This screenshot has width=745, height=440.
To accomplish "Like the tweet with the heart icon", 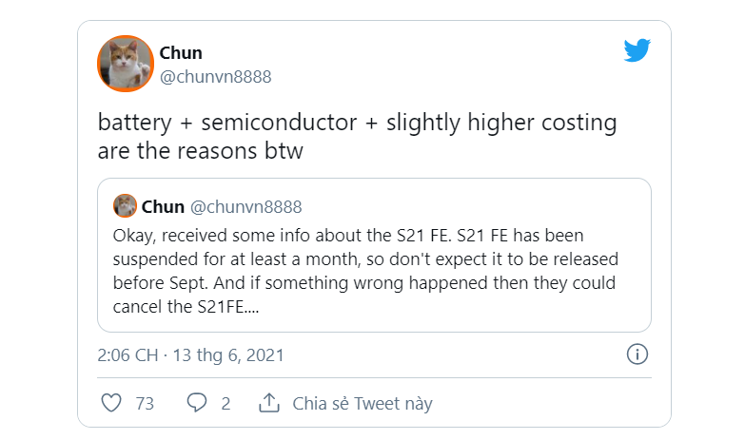I will [x=111, y=403].
